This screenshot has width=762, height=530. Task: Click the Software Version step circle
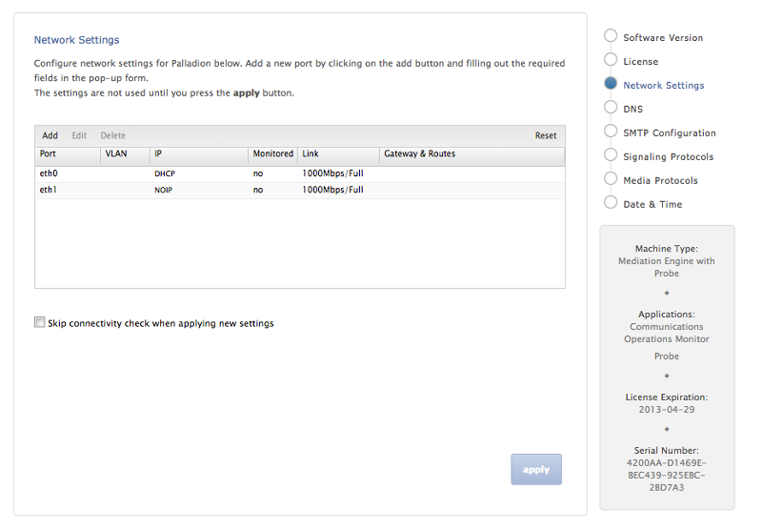point(611,36)
